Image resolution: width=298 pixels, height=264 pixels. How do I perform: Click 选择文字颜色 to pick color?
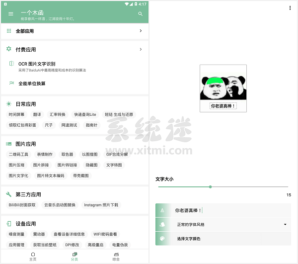click(x=223, y=239)
